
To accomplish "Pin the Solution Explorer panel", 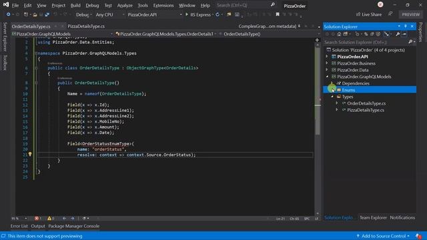I will (x=406, y=26).
